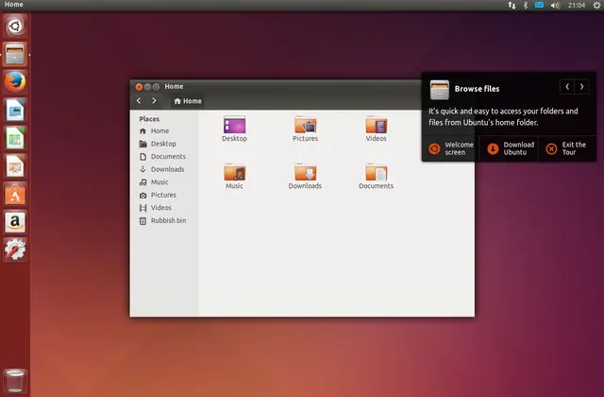Open the Music folder icon
The width and height of the screenshot is (604, 397).
tap(234, 173)
